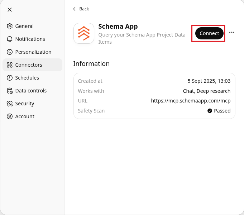Click the '5 Sept 2025, 13:03' value

pos(209,81)
